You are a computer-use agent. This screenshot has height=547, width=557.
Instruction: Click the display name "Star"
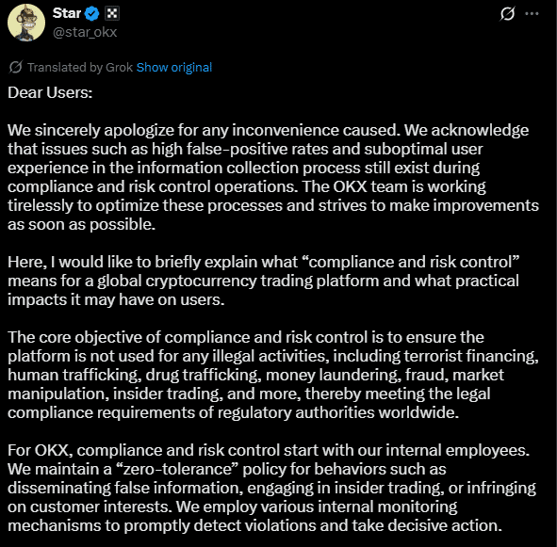point(67,13)
